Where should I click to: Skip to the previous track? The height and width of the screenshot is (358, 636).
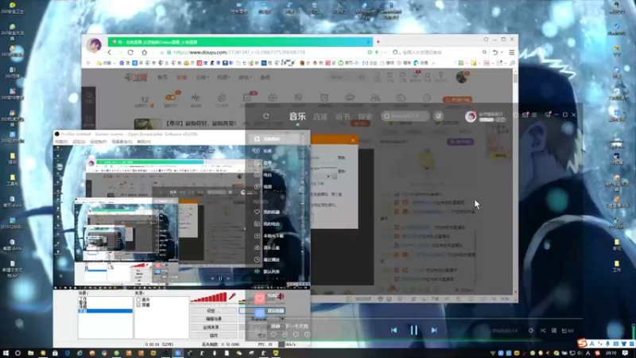point(394,330)
